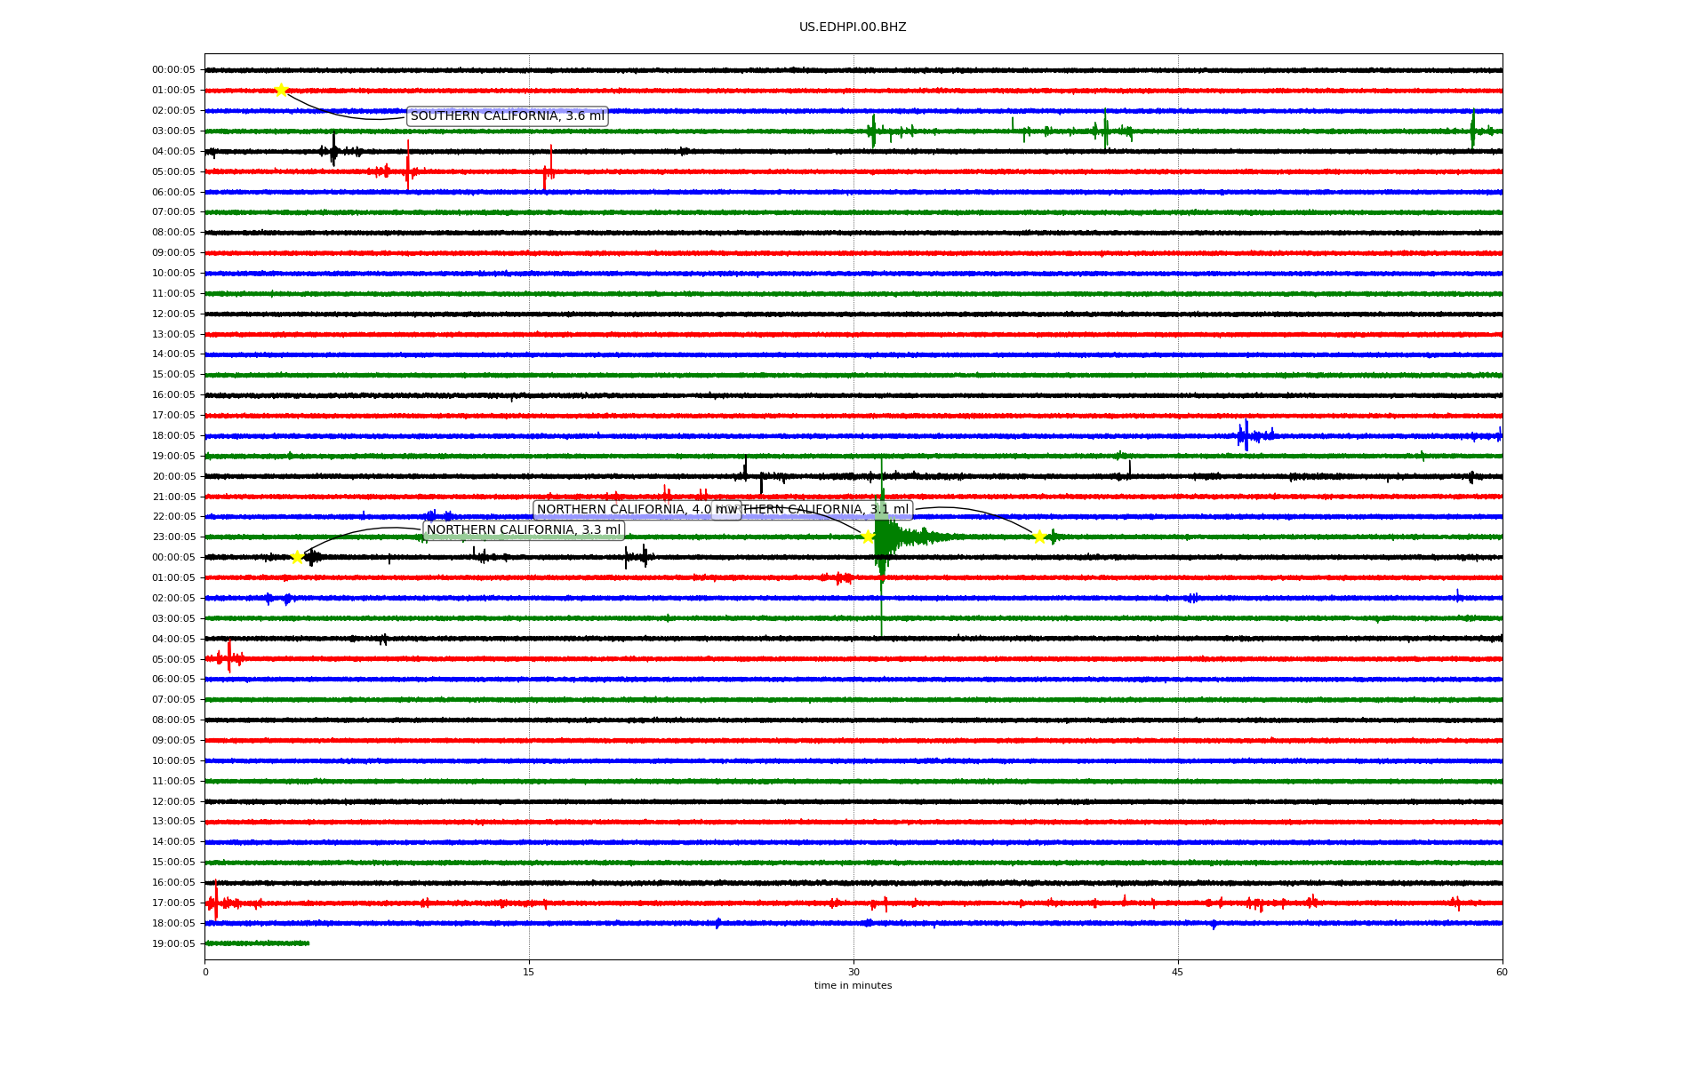Click the yellow star marking the 3.1 ml event
This screenshot has height=1066, width=1707.
(x=1038, y=537)
